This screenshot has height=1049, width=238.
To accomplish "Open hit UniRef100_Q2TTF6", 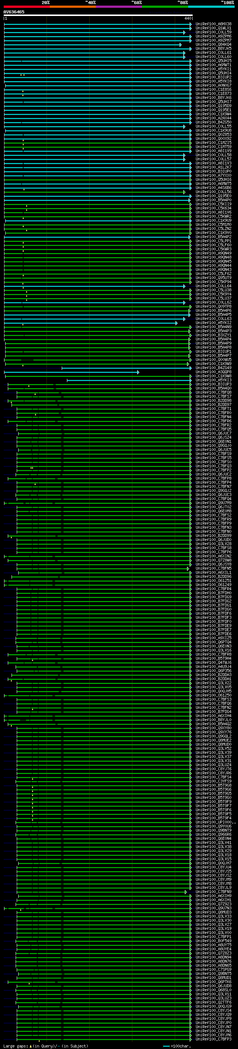I will (213, 1002).
